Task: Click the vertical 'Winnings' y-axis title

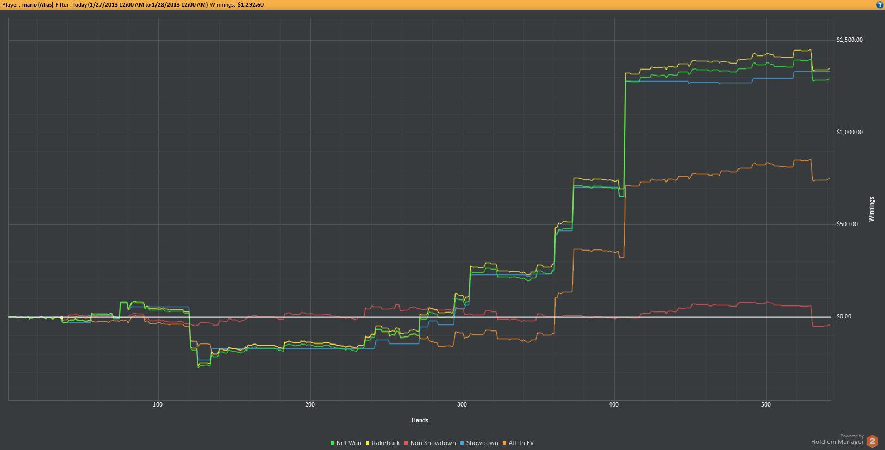Action: (872, 209)
